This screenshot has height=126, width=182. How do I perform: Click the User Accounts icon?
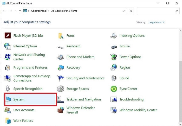[8, 110]
